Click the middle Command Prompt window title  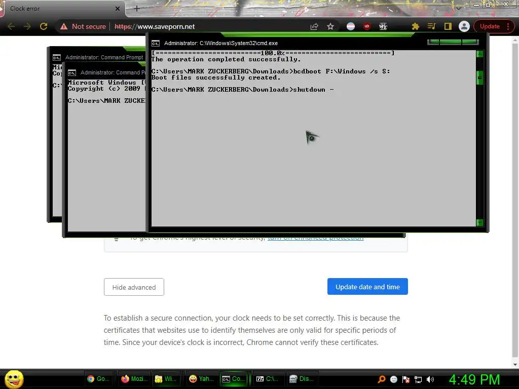coord(112,72)
